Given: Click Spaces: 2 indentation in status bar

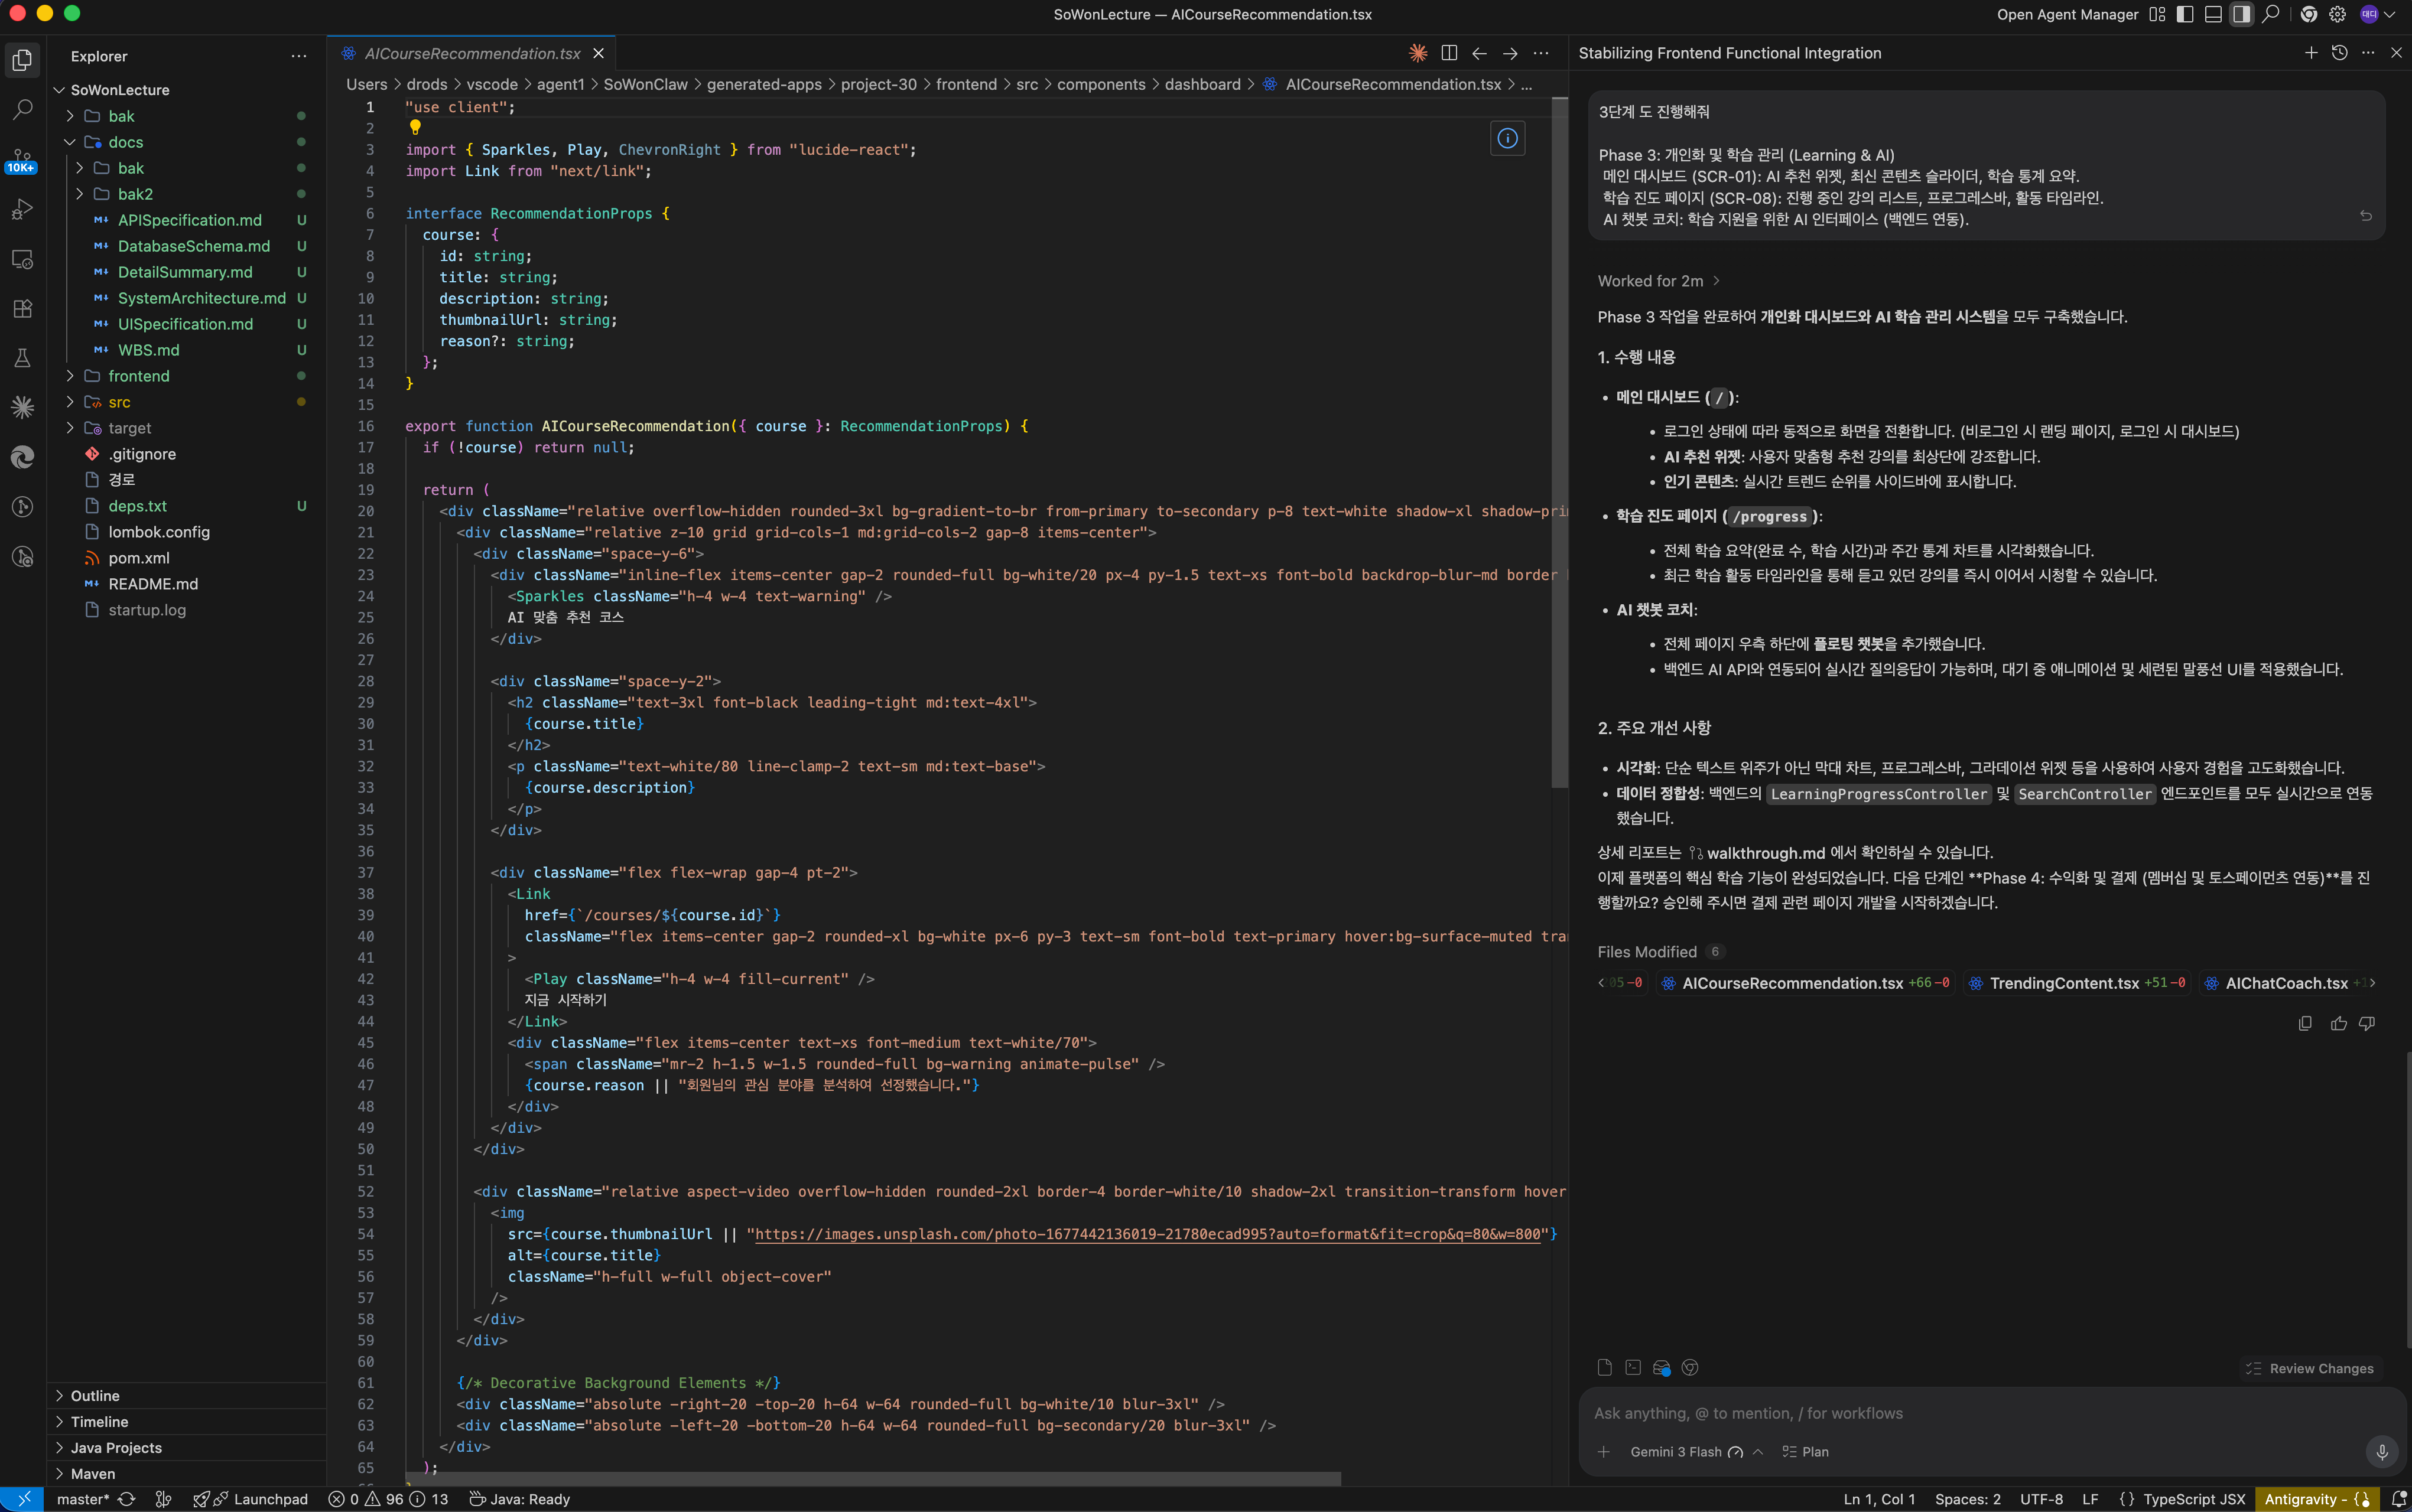Looking at the screenshot, I should pyautogui.click(x=1967, y=1499).
